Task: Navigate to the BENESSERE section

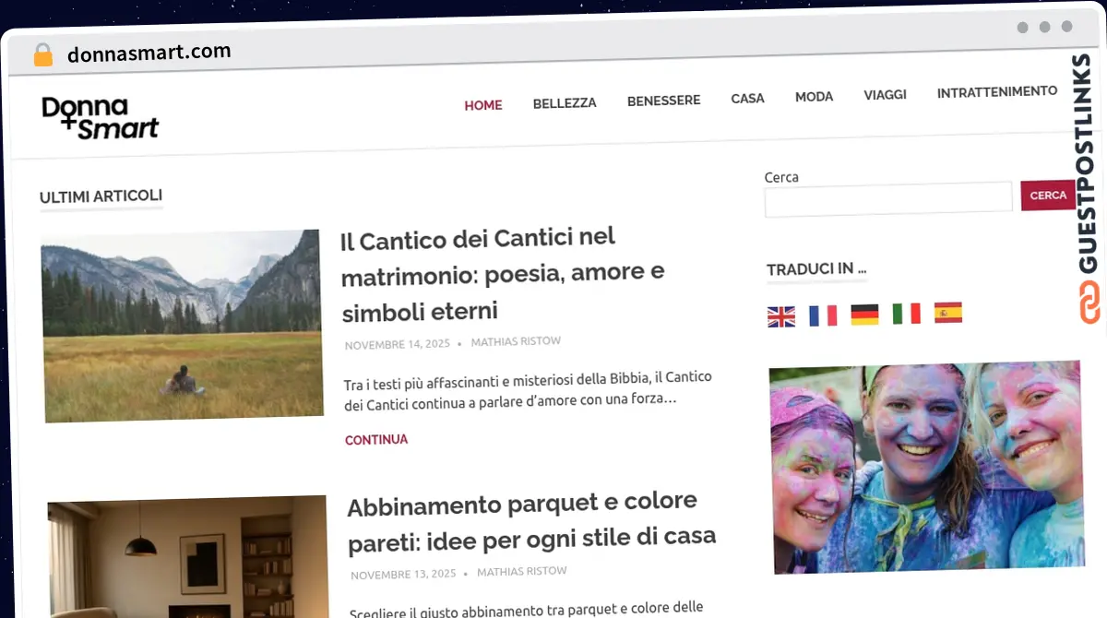Action: click(x=663, y=100)
